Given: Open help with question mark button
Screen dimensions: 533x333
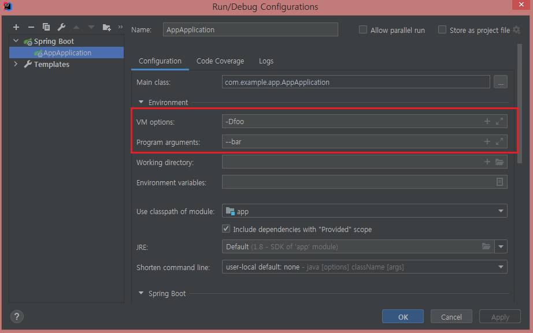Looking at the screenshot, I should pyautogui.click(x=17, y=316).
